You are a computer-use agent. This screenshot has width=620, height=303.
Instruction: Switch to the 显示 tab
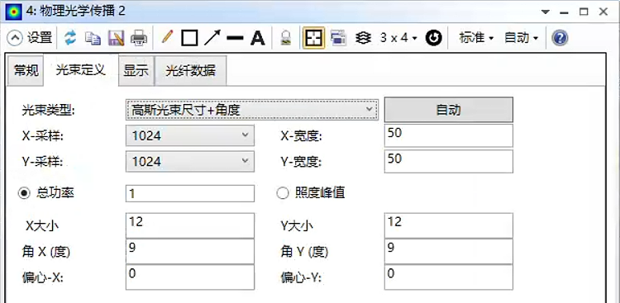[136, 71]
